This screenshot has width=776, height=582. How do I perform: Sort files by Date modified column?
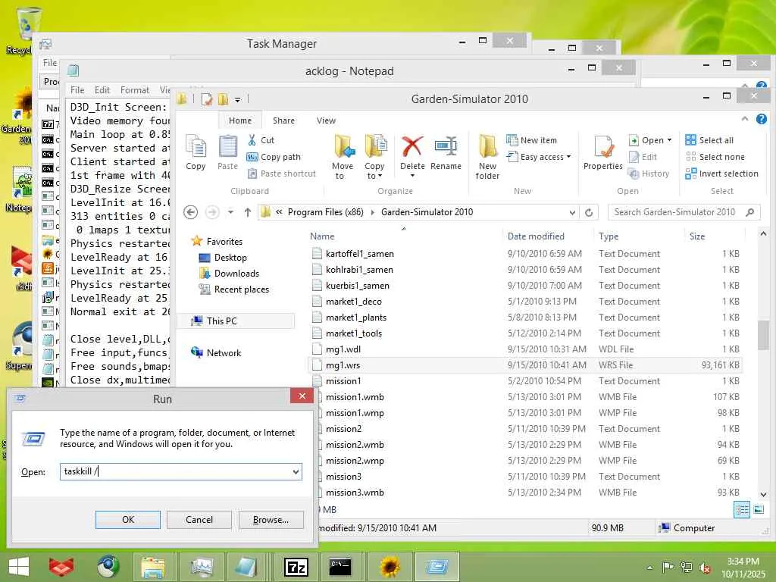tap(536, 236)
